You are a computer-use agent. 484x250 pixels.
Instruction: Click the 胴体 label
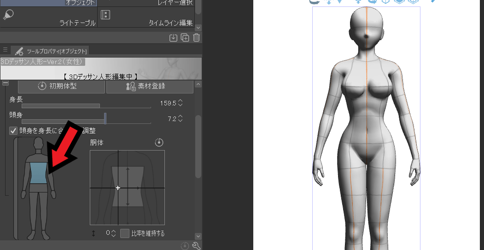97,143
